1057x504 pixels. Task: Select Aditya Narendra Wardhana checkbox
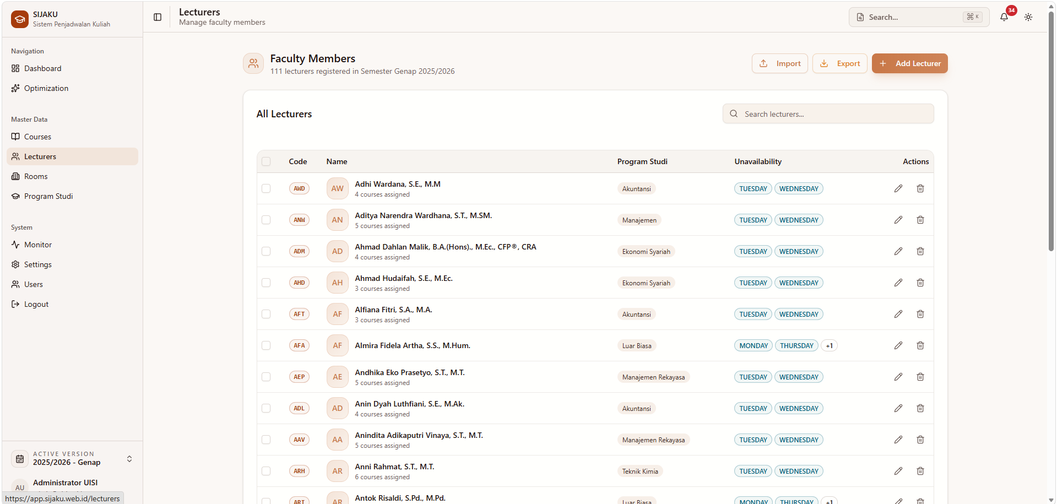[266, 220]
